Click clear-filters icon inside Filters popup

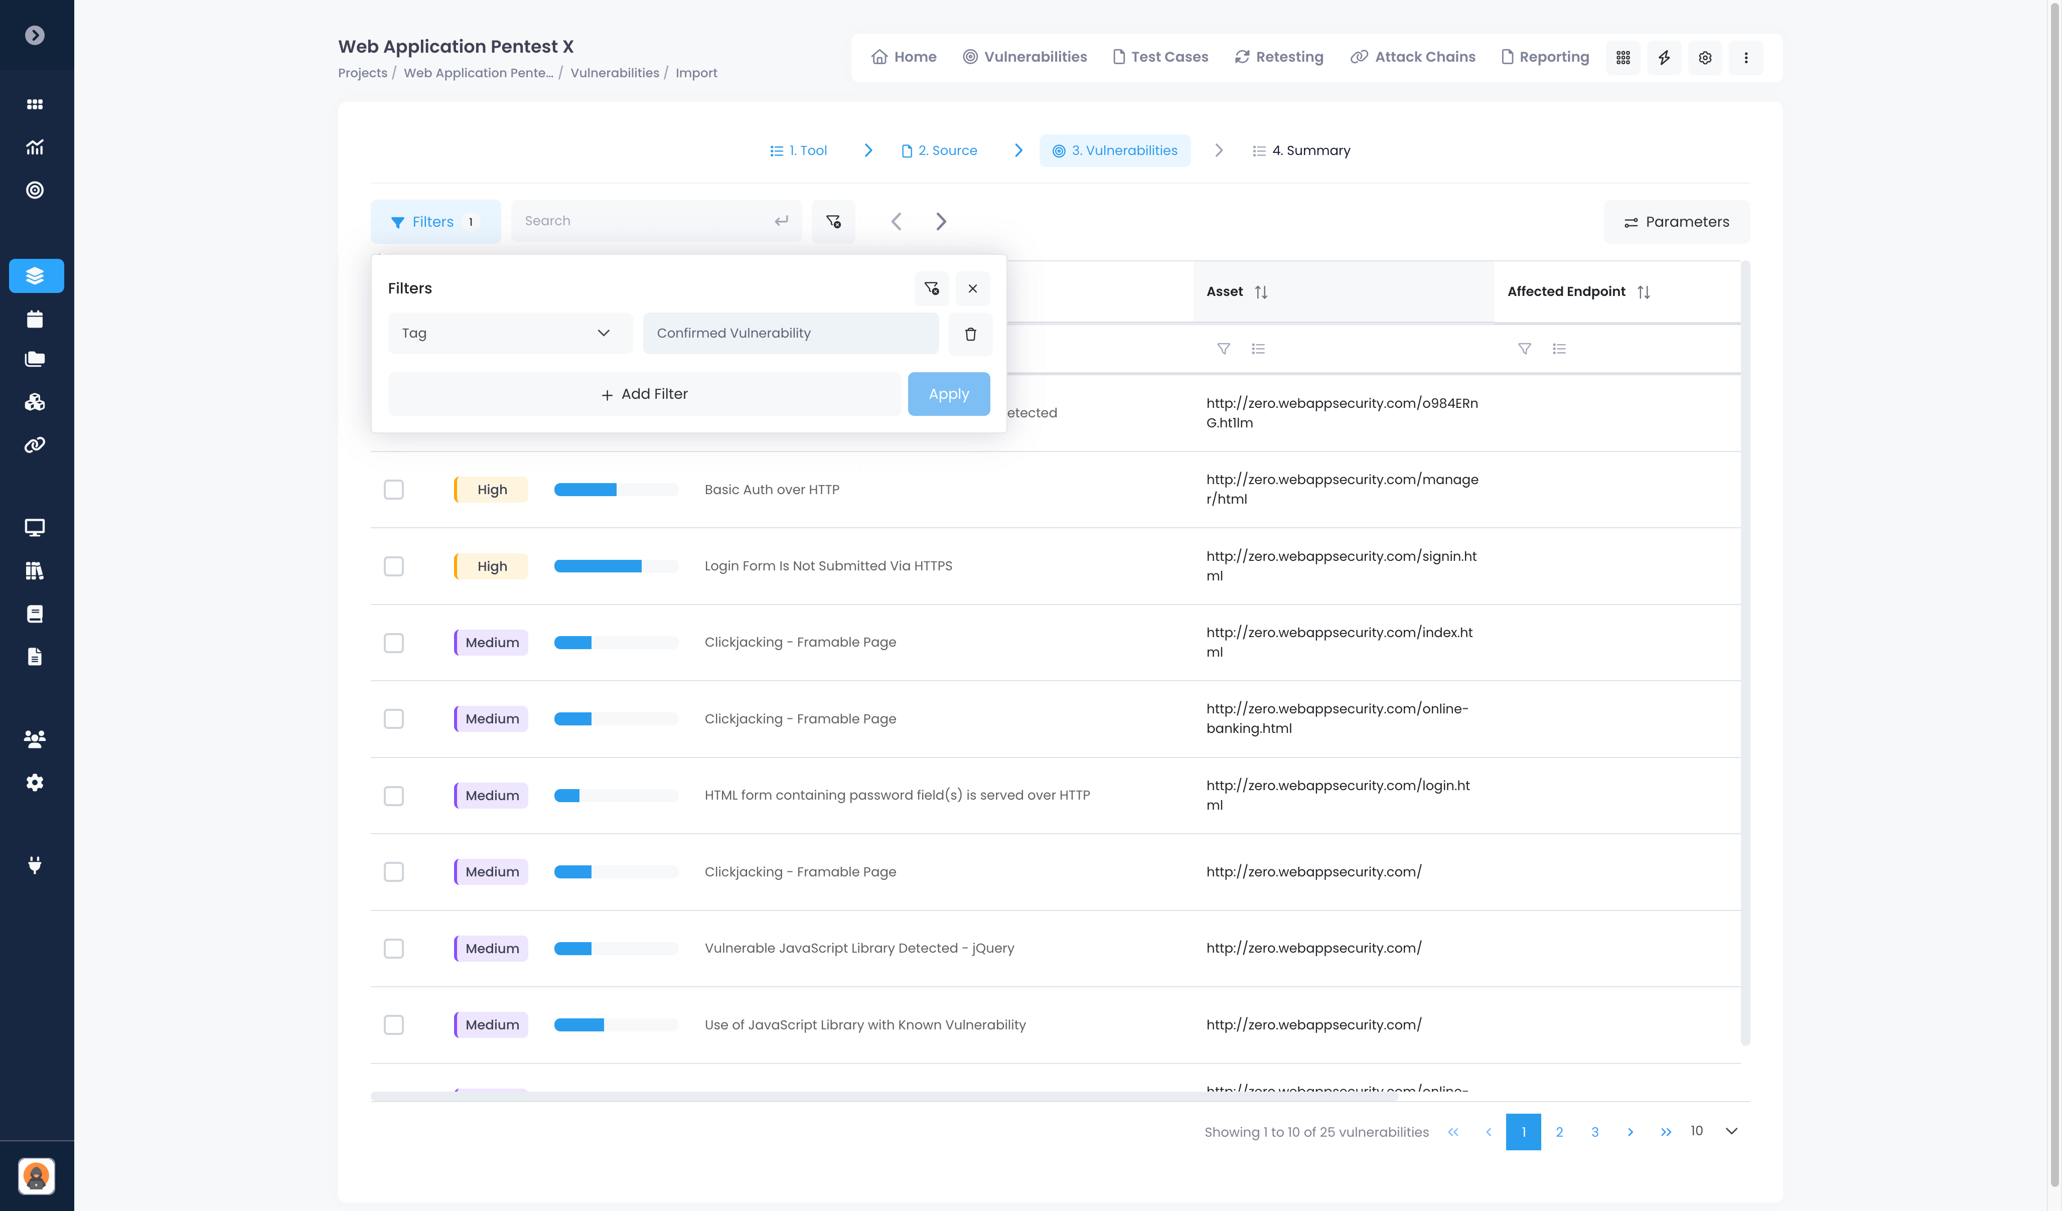point(931,288)
